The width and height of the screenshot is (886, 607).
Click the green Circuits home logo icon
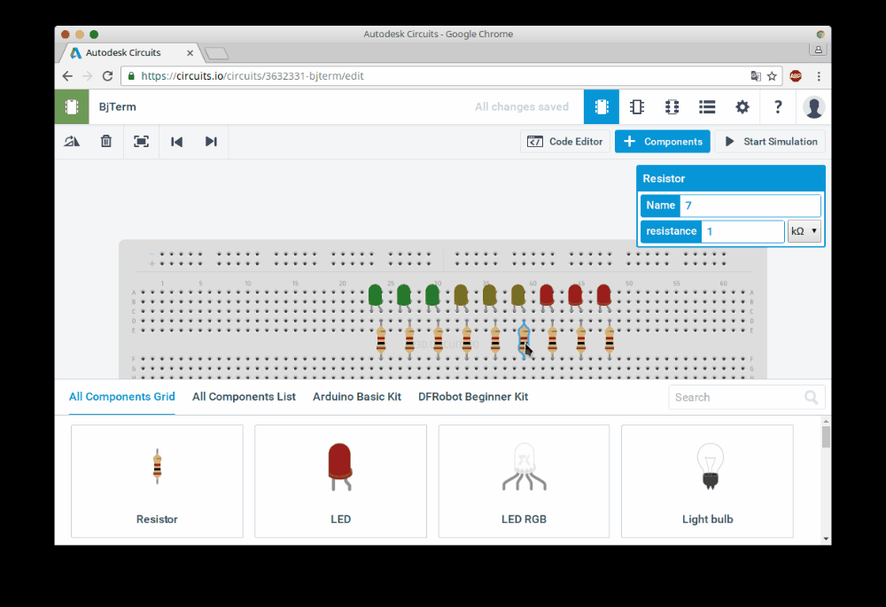(x=72, y=107)
